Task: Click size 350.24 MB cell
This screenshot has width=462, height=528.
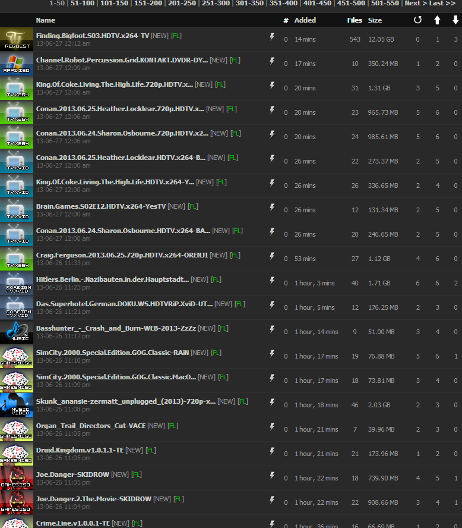Action: coord(383,64)
